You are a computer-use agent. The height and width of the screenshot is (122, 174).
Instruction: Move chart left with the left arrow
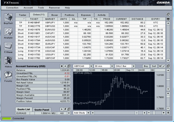click(x=93, y=113)
